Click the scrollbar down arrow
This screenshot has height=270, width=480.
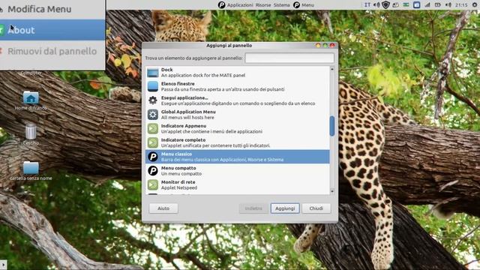[332, 191]
